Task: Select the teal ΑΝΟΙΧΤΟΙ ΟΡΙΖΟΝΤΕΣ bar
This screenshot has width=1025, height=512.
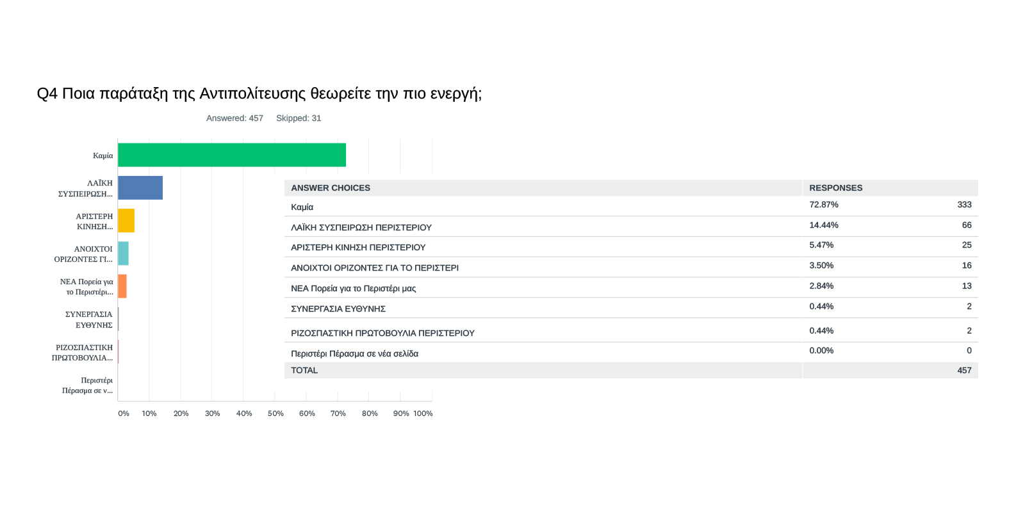Action: click(x=123, y=253)
